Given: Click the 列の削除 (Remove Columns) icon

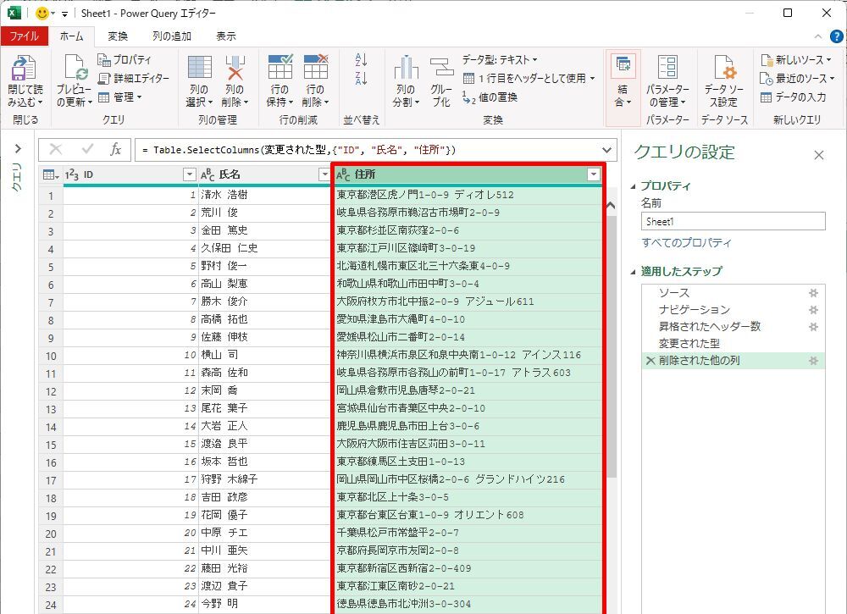Looking at the screenshot, I should click(x=235, y=69).
